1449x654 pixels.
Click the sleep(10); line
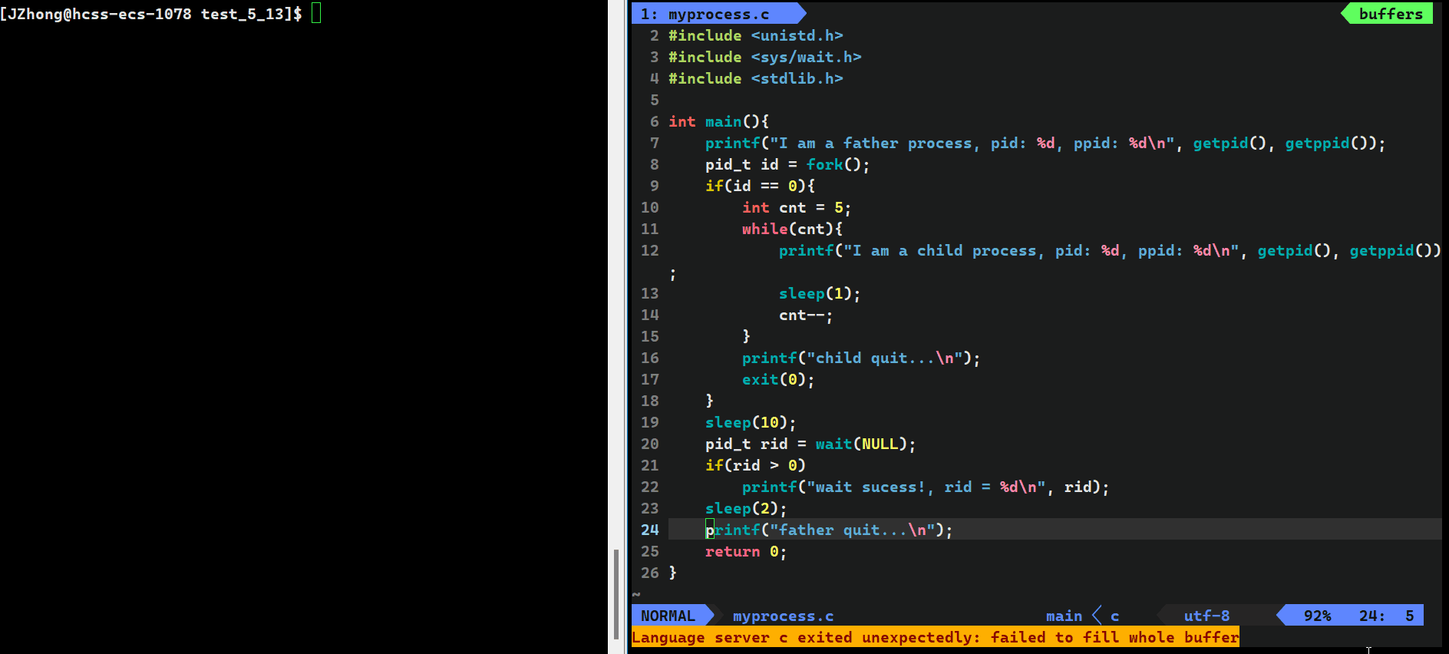pyautogui.click(x=751, y=422)
